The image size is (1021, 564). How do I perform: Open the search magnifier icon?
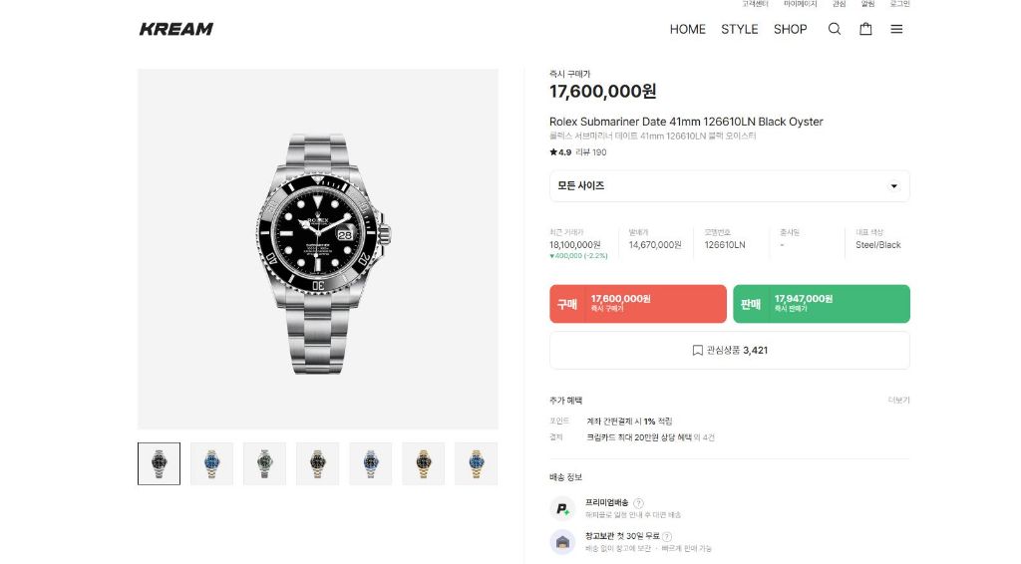tap(835, 29)
